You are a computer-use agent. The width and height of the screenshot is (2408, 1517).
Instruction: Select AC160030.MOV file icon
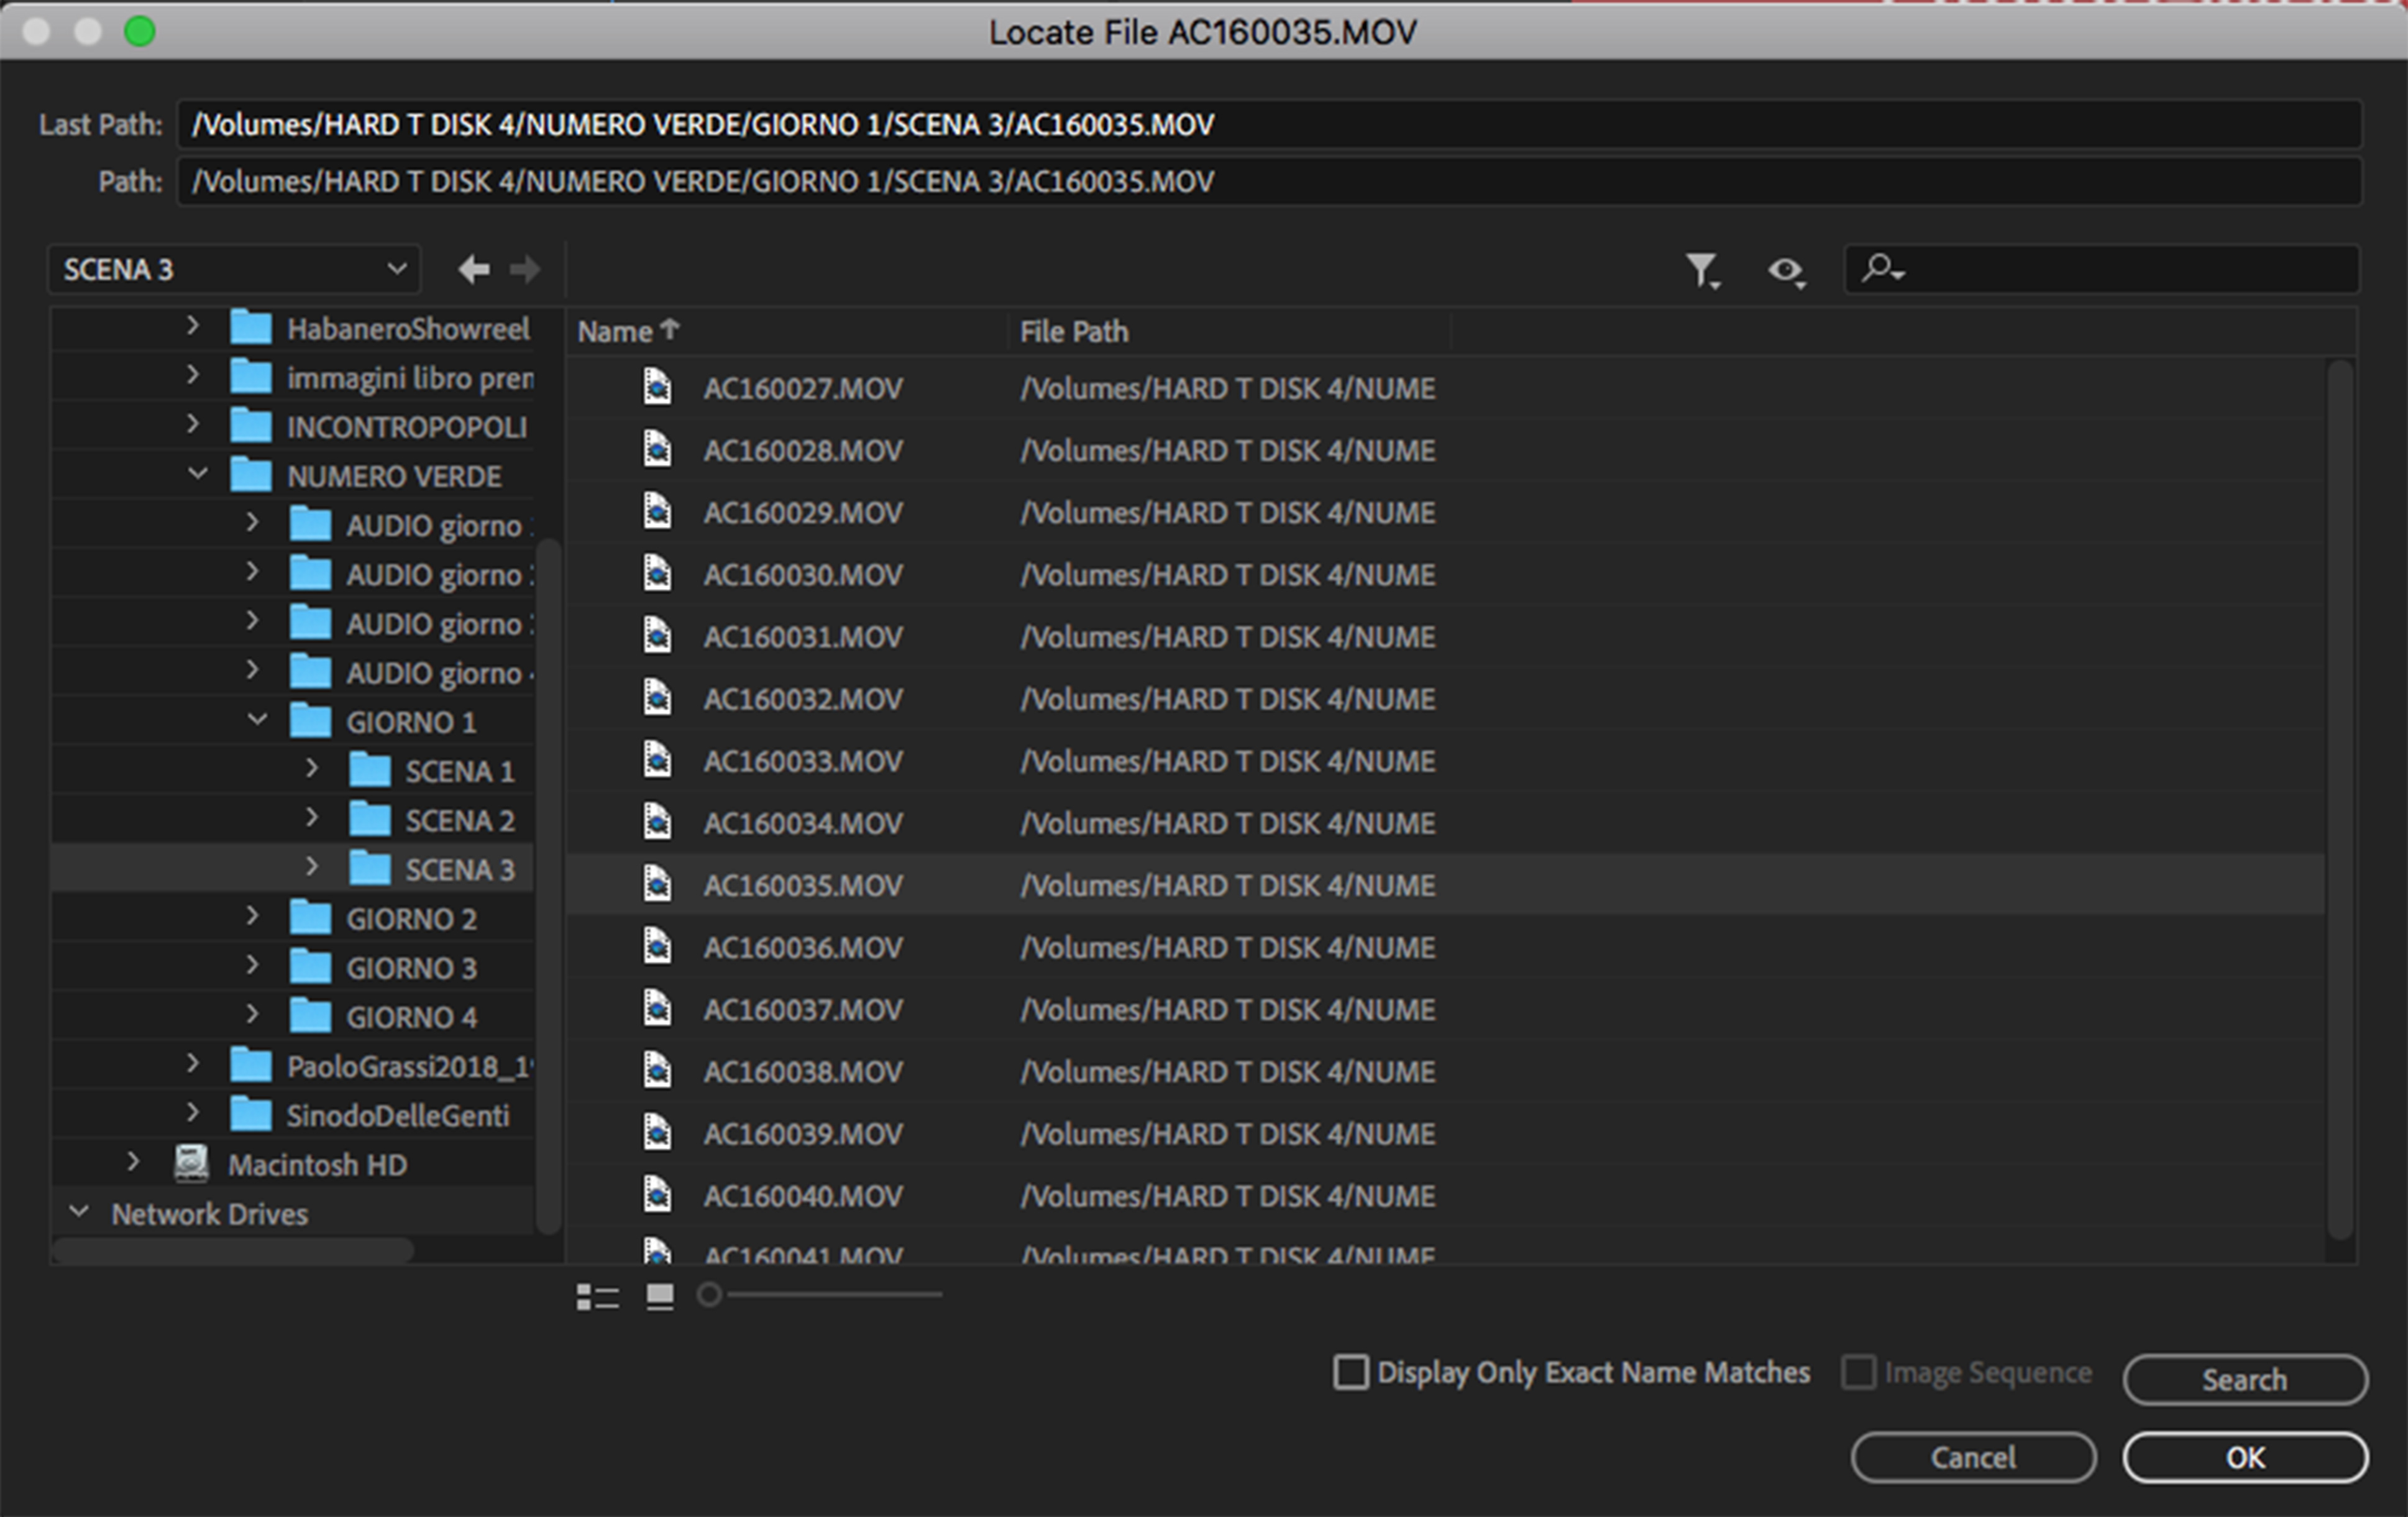pyautogui.click(x=657, y=574)
